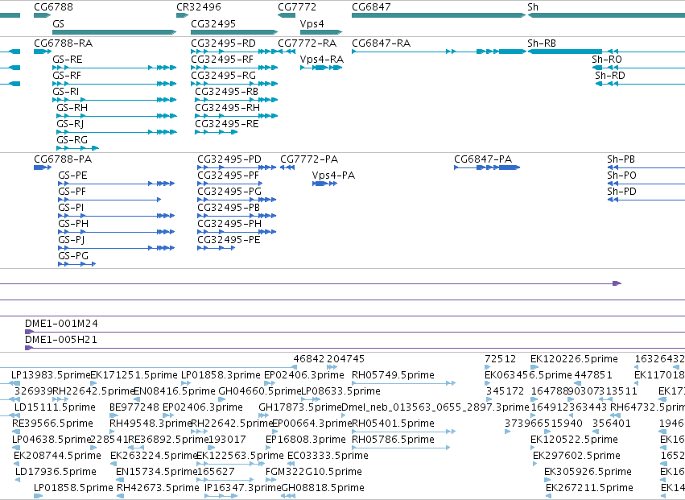Viewport: 685px width, 500px height.
Task: Select EST EK305926.5prime
Action: click(588, 472)
